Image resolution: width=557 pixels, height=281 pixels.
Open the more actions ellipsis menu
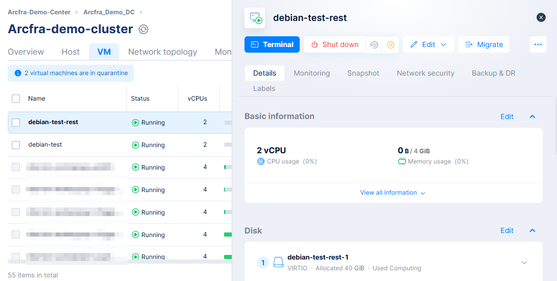click(x=538, y=44)
